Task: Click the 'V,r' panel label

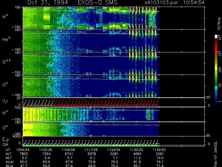Action: coord(5,101)
